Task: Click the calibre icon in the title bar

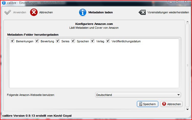Action: [x=4, y=3]
